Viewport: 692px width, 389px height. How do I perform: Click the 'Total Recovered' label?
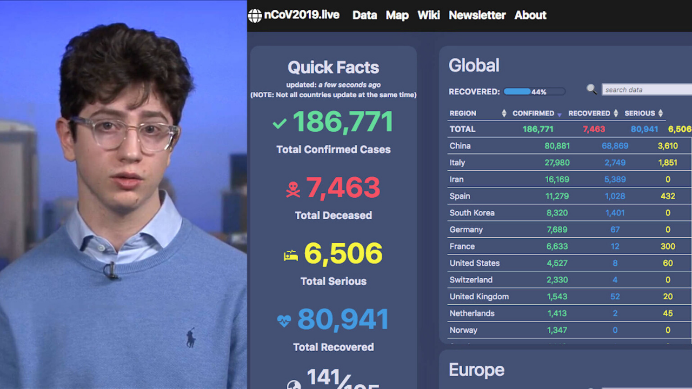click(x=334, y=347)
